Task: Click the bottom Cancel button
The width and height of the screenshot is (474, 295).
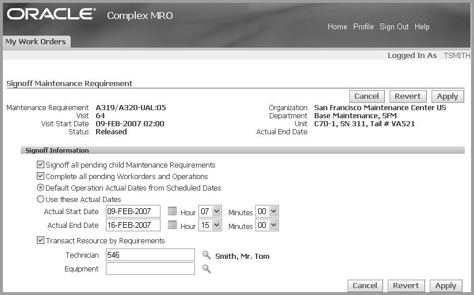Action: coord(365,286)
